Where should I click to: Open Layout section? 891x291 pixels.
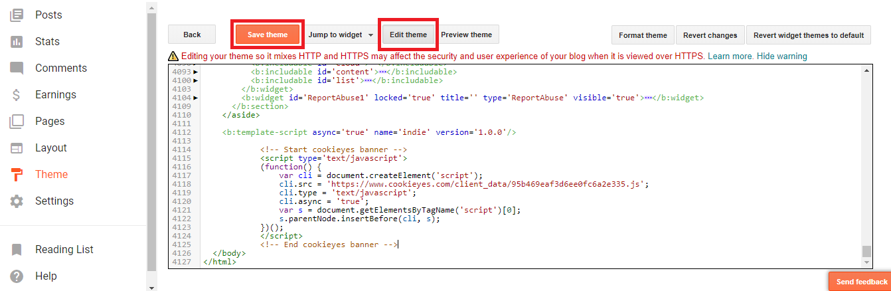pyautogui.click(x=51, y=147)
